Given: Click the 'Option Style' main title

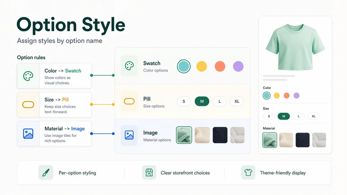Looking at the screenshot, I should click(71, 25).
